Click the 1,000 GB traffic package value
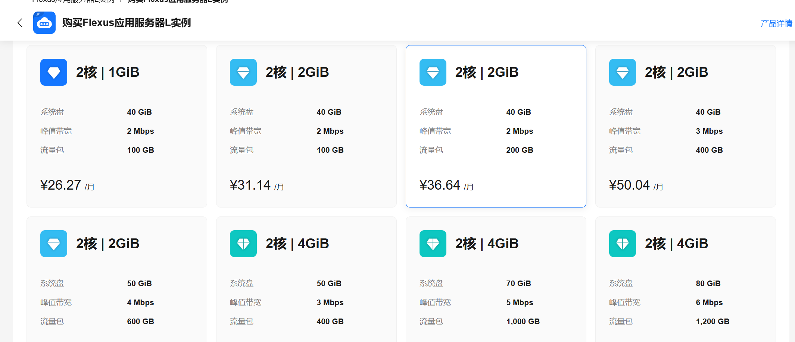The image size is (795, 342). [x=523, y=322]
